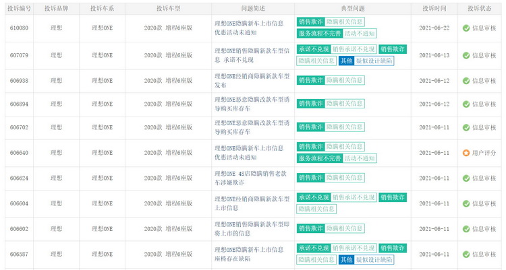
Task: Select complaint number 607079
Action: click(19, 55)
